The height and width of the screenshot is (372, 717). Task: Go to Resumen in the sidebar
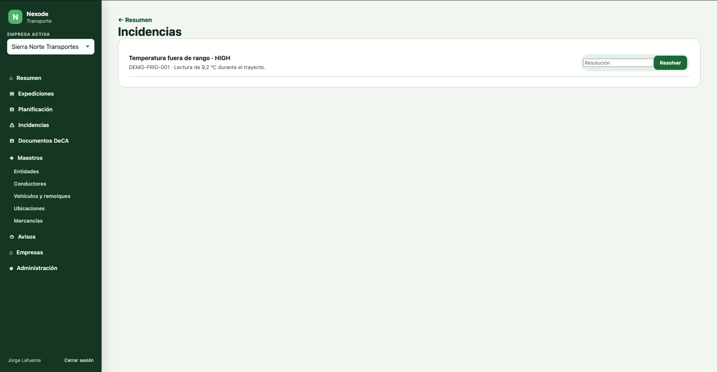pos(29,78)
